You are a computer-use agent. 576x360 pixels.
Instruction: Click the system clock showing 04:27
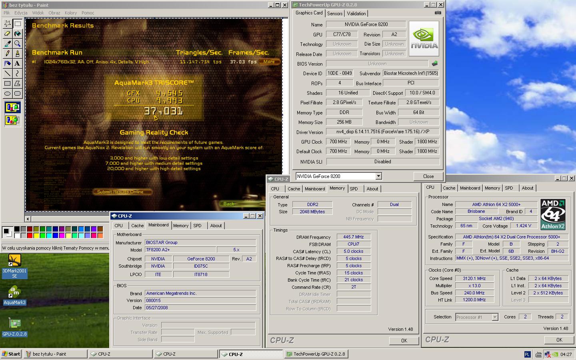(566, 354)
